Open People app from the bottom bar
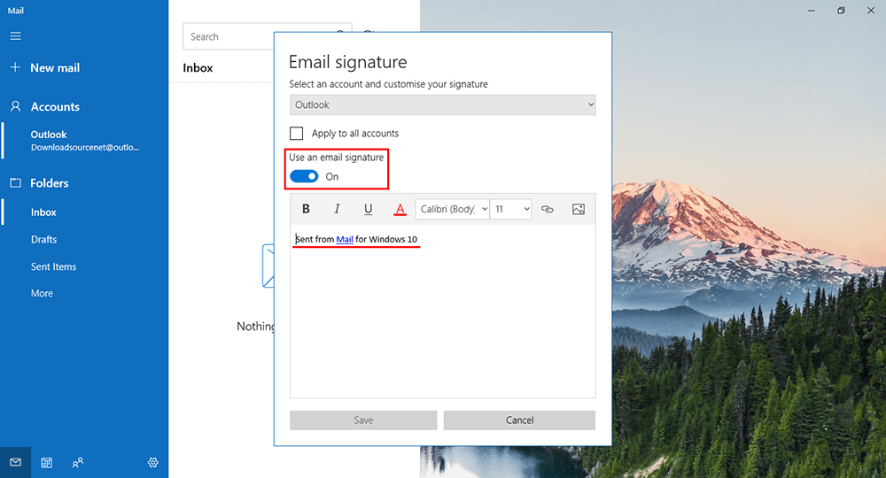The image size is (886, 478). (x=78, y=463)
